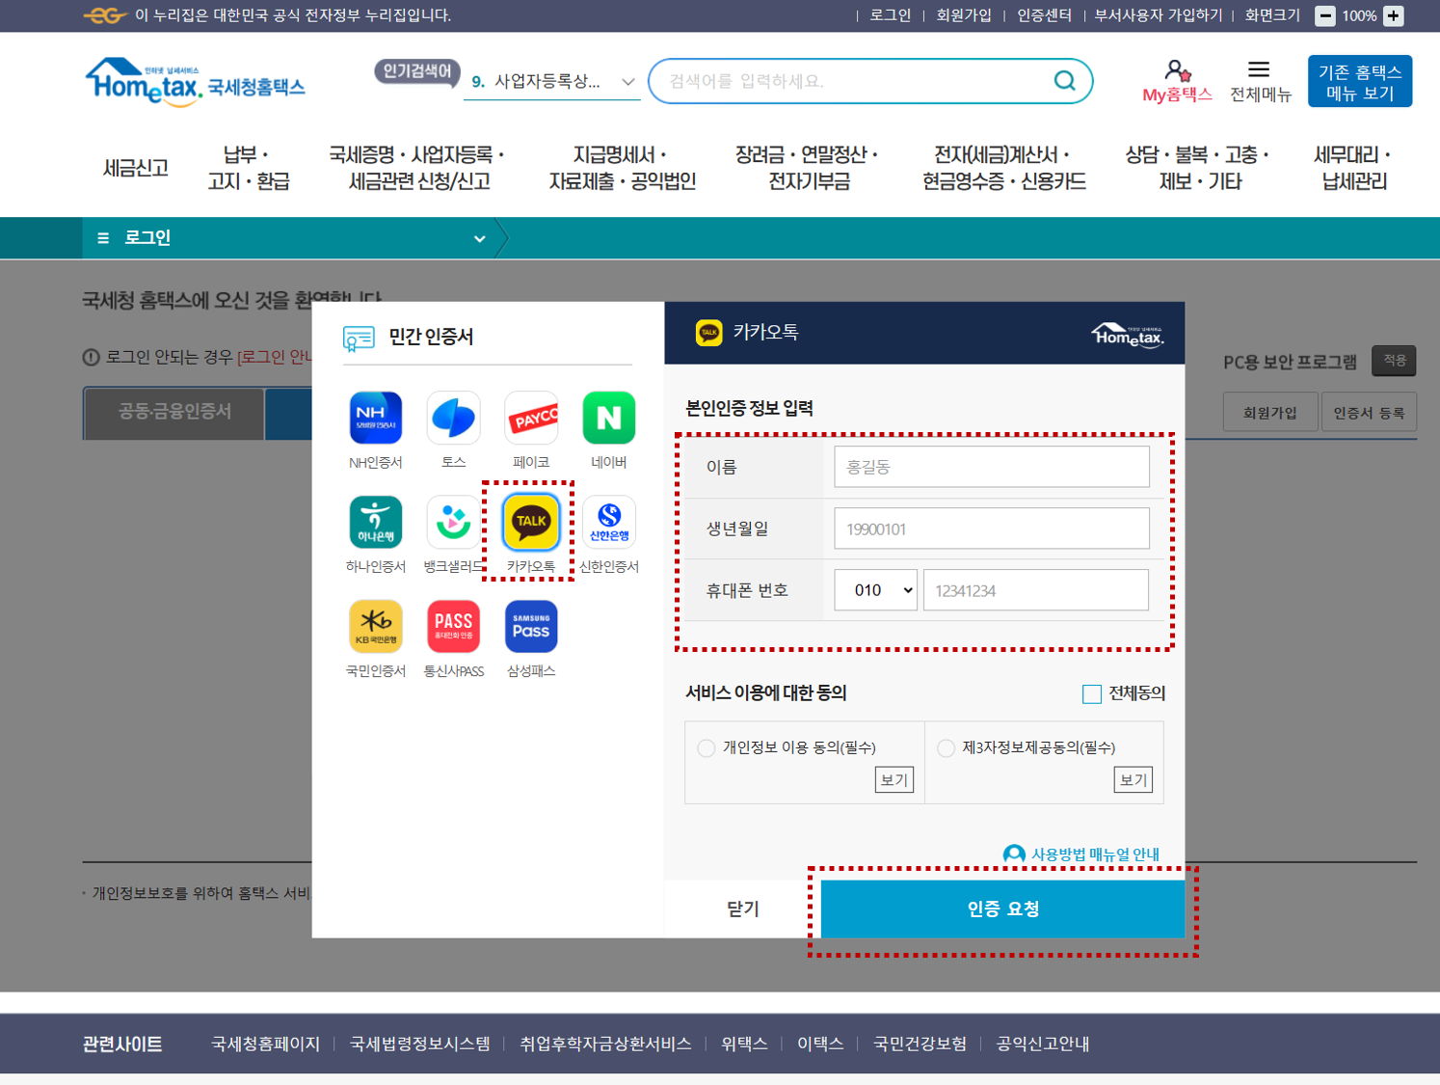This screenshot has width=1440, height=1085.
Task: Click the 인증 요청 button
Action: point(1002,909)
